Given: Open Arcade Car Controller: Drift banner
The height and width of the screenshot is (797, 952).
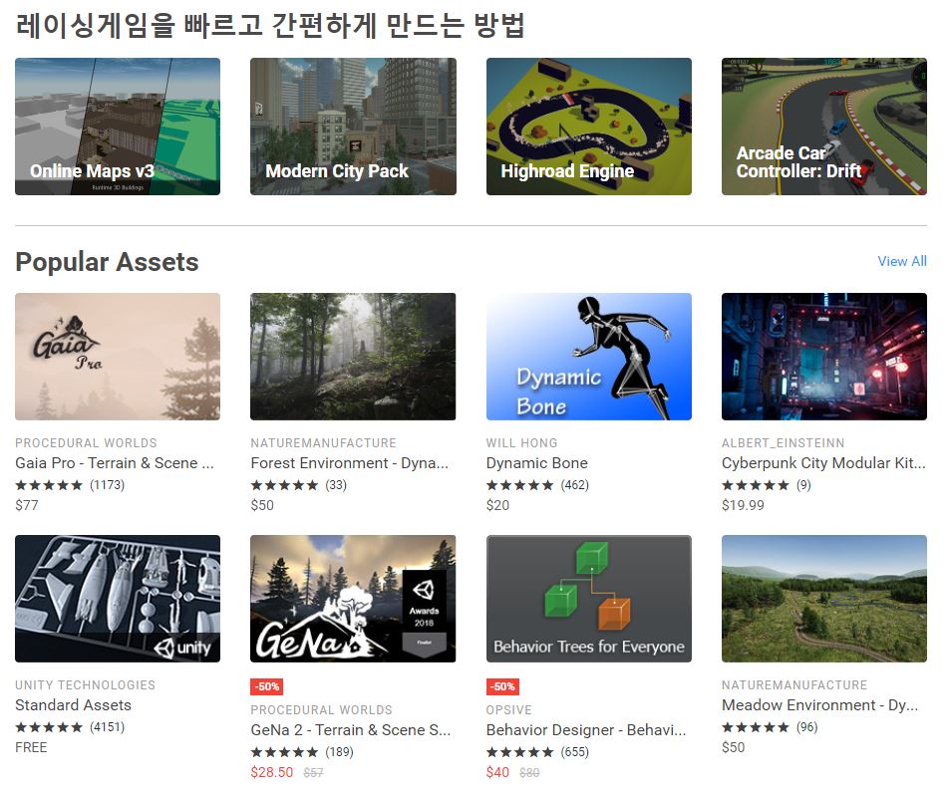Looking at the screenshot, I should 823,127.
